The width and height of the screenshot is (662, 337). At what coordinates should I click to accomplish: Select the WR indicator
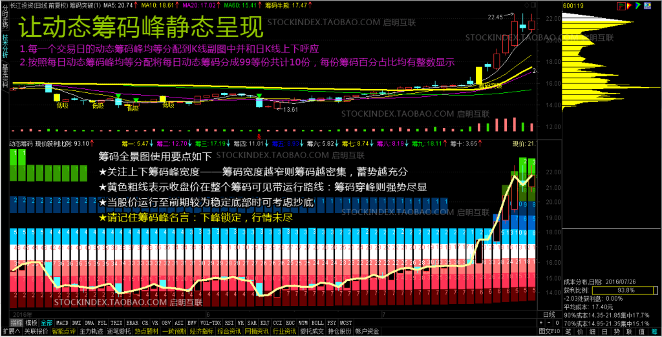point(240,323)
